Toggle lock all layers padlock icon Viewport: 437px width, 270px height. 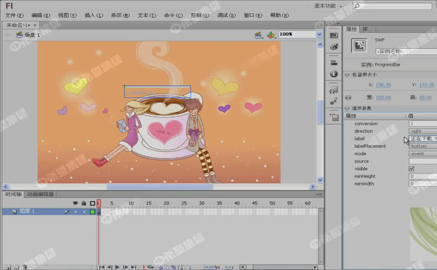click(84, 203)
